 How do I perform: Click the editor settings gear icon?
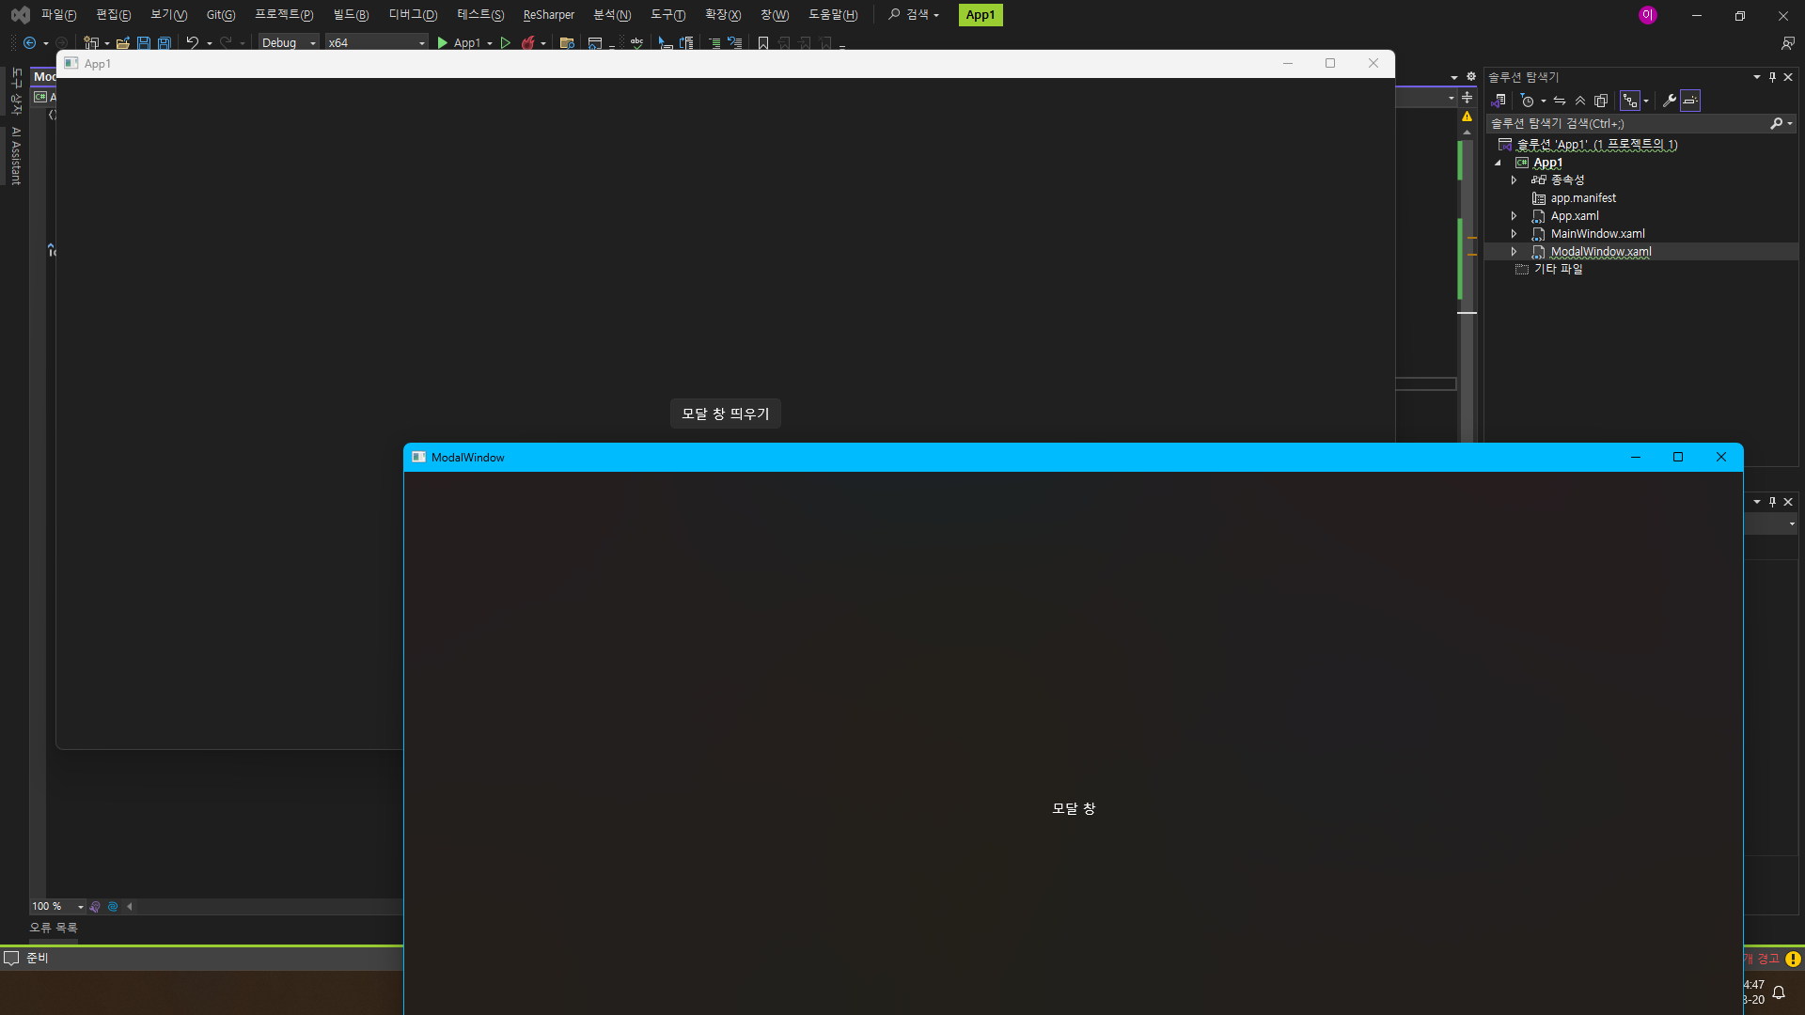[x=1471, y=77]
